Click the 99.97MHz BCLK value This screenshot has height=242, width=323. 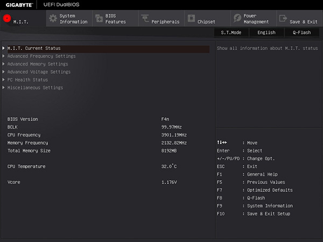click(171, 127)
